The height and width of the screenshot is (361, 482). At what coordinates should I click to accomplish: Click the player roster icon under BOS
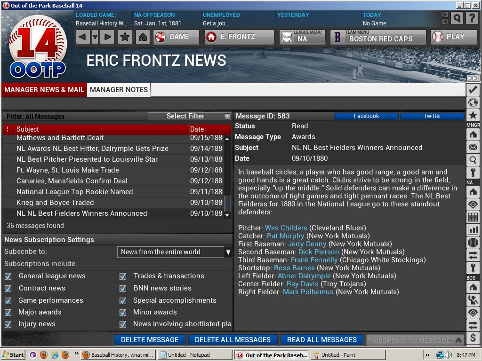click(x=473, y=300)
